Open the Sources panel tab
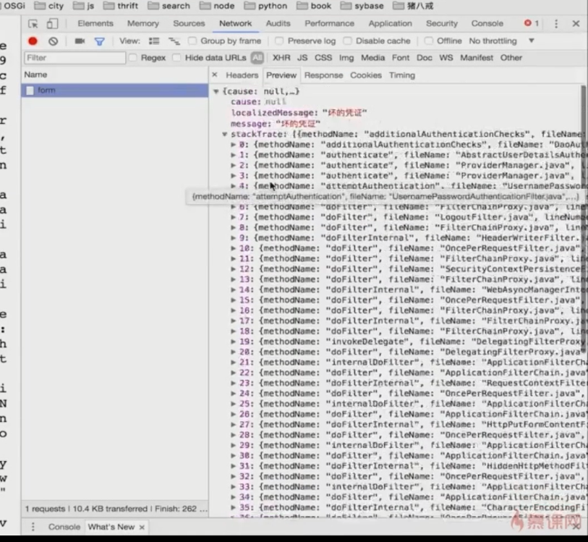This screenshot has height=542, width=588. (189, 23)
